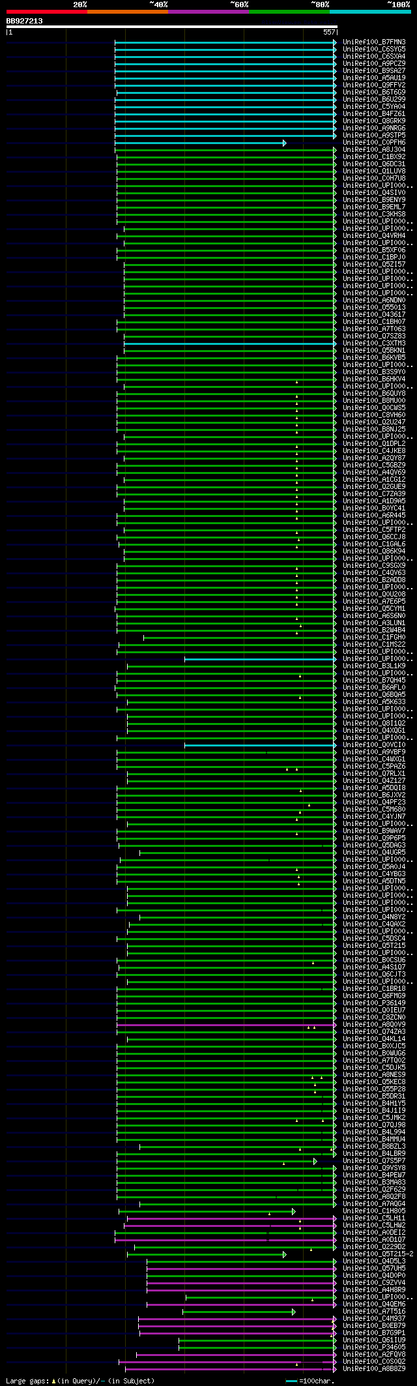Screen dimensions: 417x1386
Task: Select label UniRef100_A8B8Z9
Action: (374, 1369)
